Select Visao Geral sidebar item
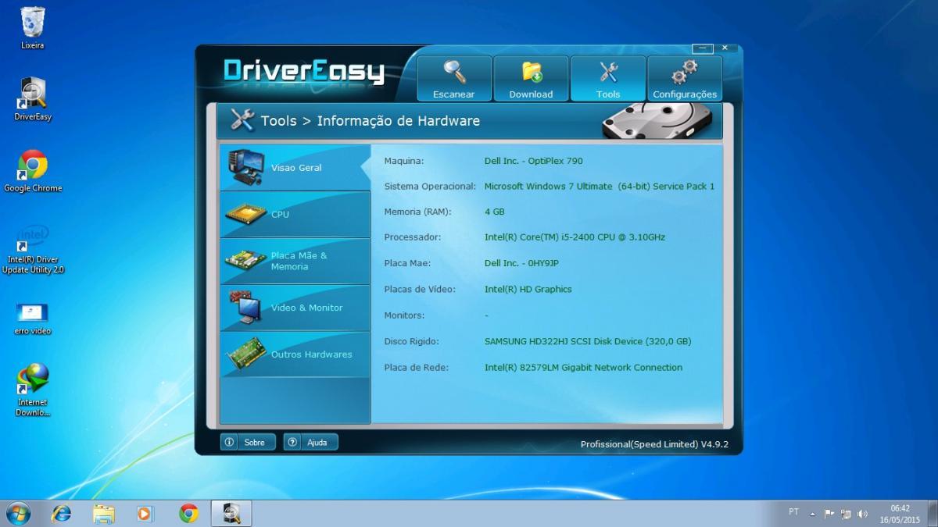 pyautogui.click(x=295, y=167)
